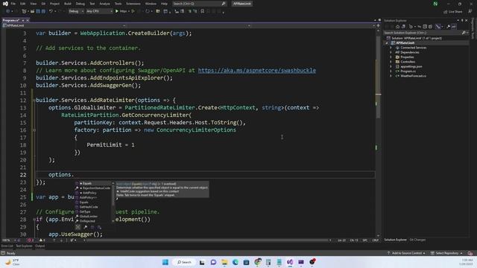Viewport: 477px width, 268px height.
Task: Collapse the if block at line 28
Action: [x=34, y=220]
